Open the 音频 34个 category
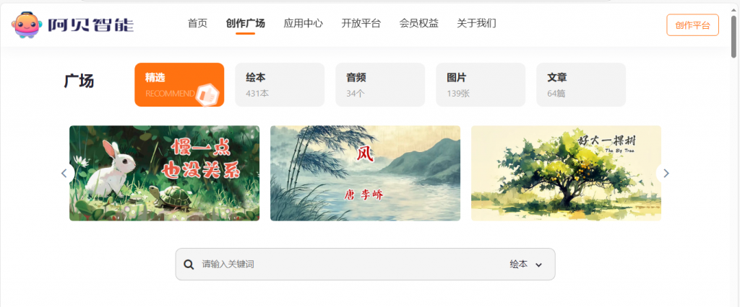This screenshot has height=307, width=740. pyautogui.click(x=380, y=85)
